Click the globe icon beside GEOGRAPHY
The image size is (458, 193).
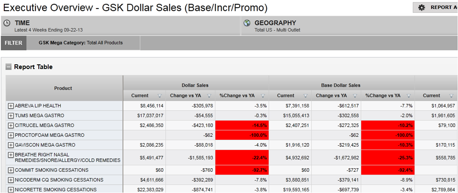click(247, 23)
